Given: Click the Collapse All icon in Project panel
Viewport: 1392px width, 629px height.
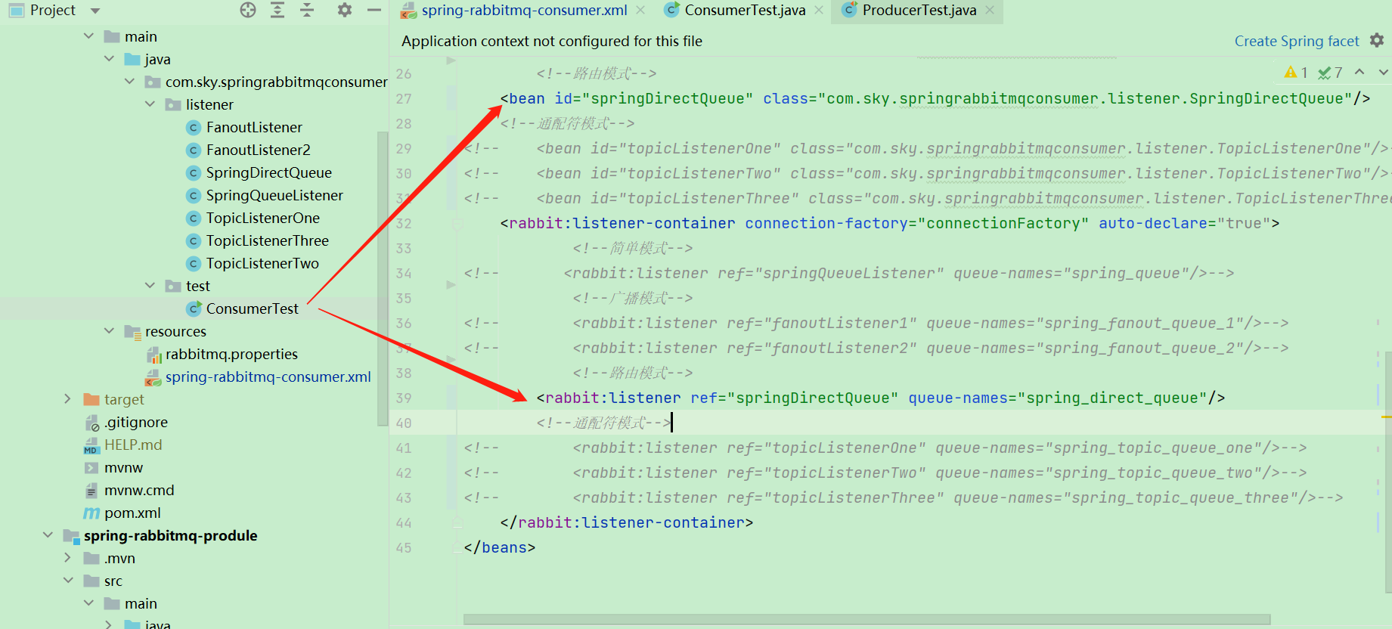Looking at the screenshot, I should tap(307, 10).
